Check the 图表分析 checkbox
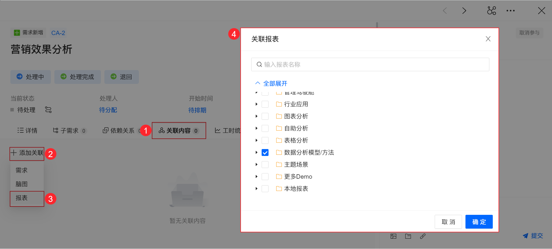 (x=265, y=116)
